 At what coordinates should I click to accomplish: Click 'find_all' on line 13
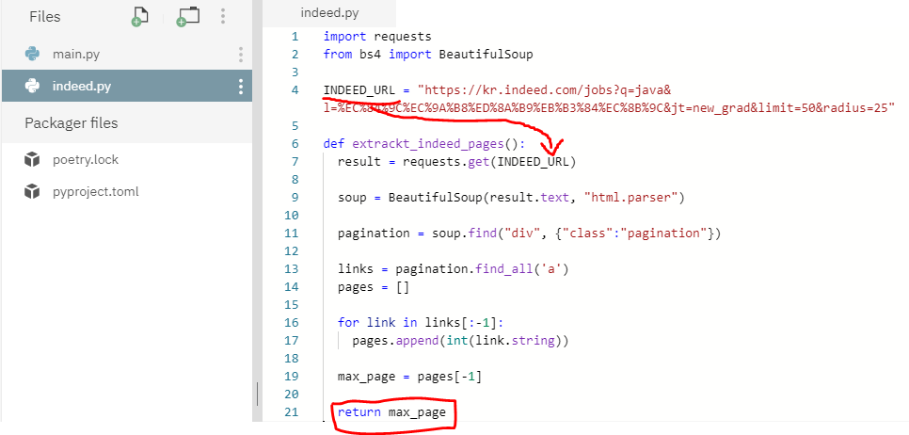(x=503, y=269)
